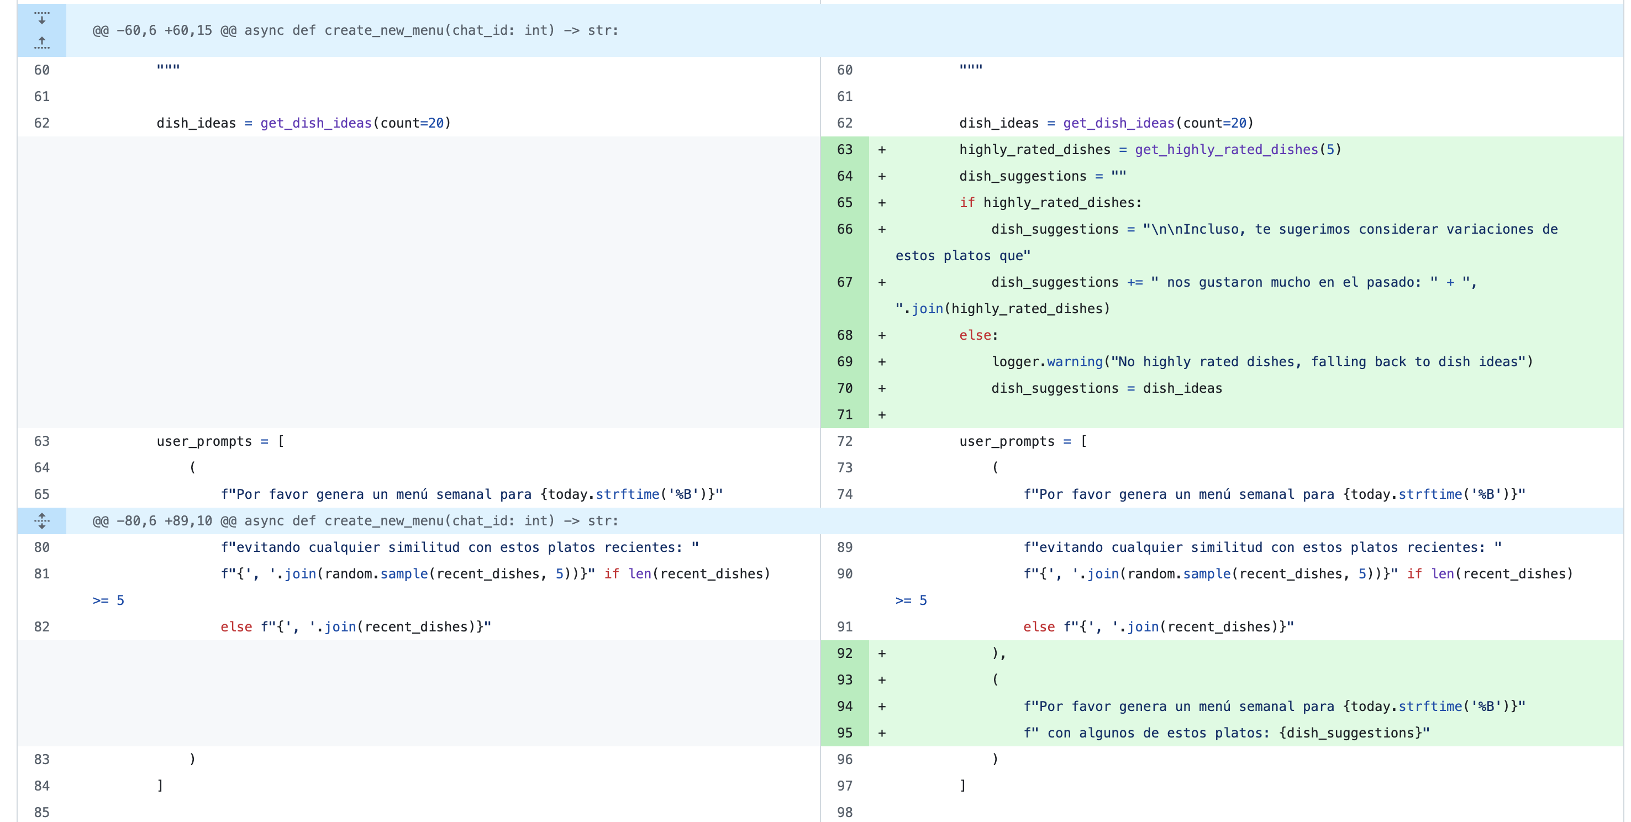Expand hidden lines at second hunk header
Viewport: 1631px width, 822px height.
[42, 520]
